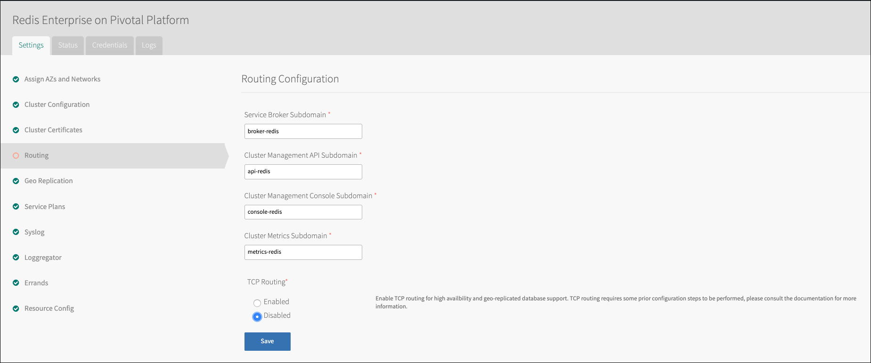
Task: Open Cluster Certificates section
Action: click(x=53, y=130)
